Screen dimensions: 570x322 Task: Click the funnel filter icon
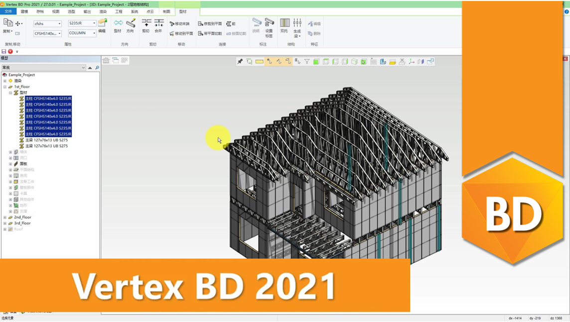click(307, 62)
